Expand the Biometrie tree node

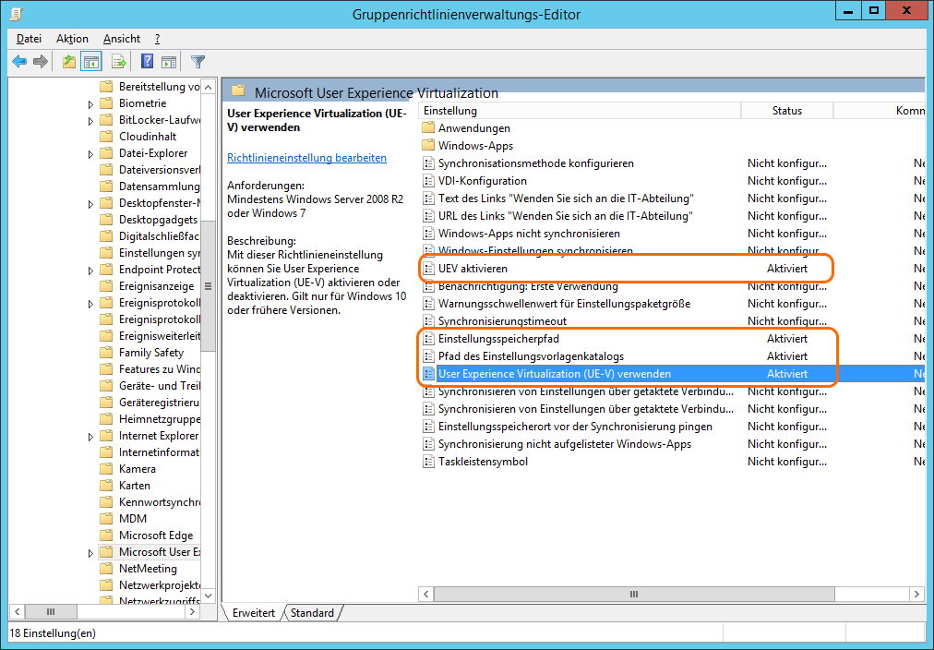90,104
